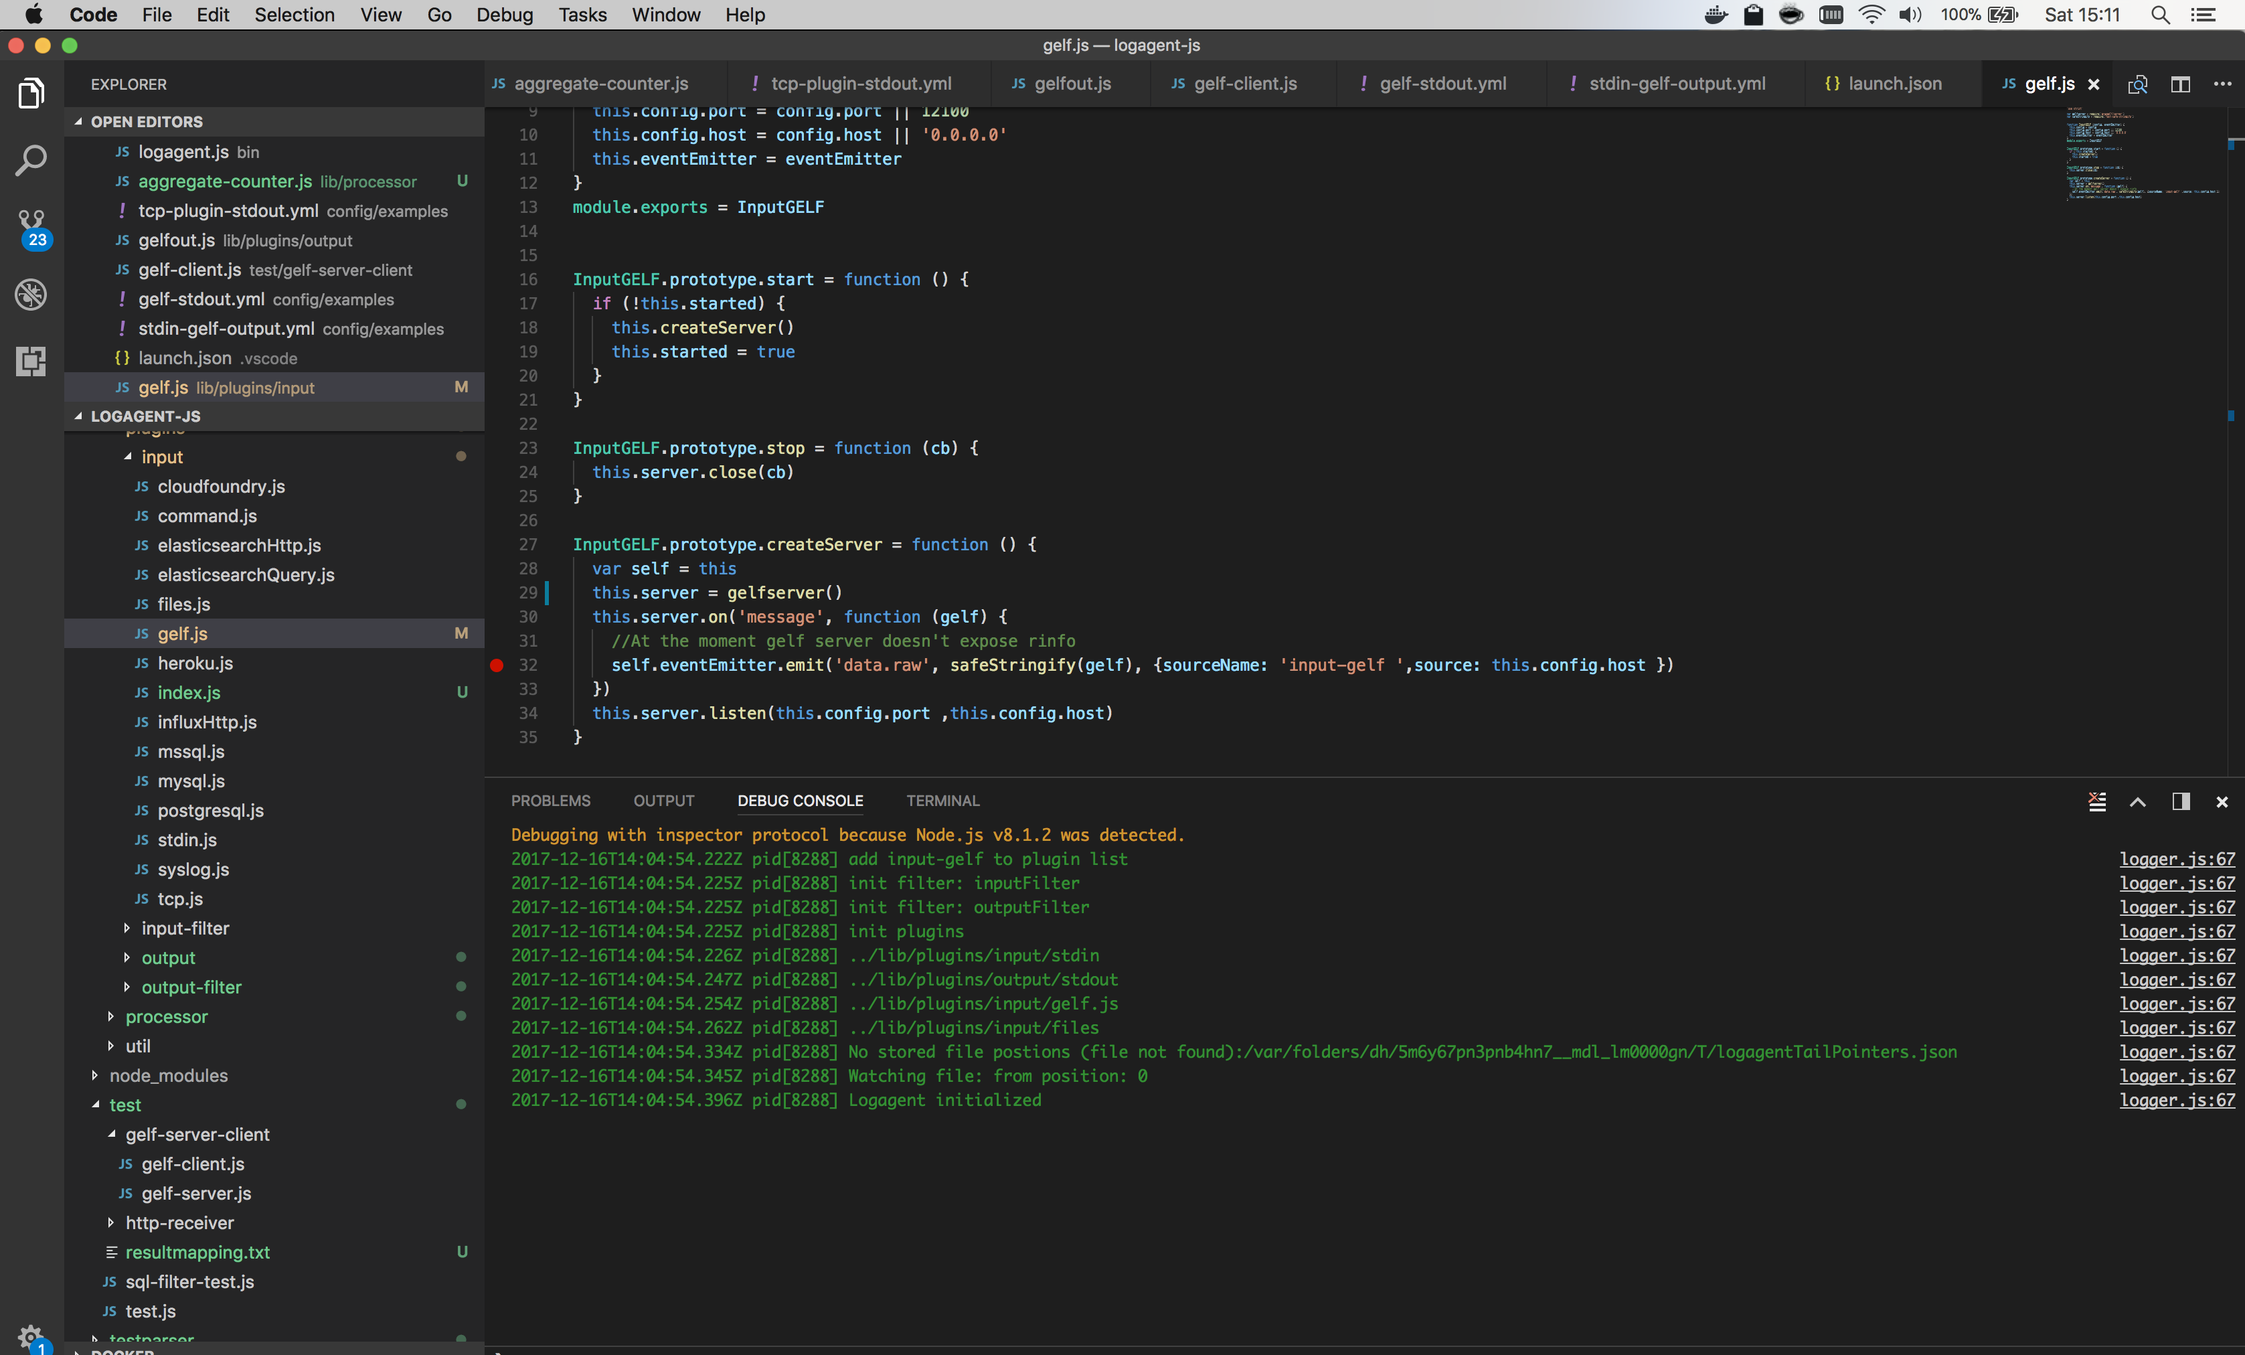Close the gelf.js editor tab
This screenshot has width=2245, height=1355.
coord(2094,85)
